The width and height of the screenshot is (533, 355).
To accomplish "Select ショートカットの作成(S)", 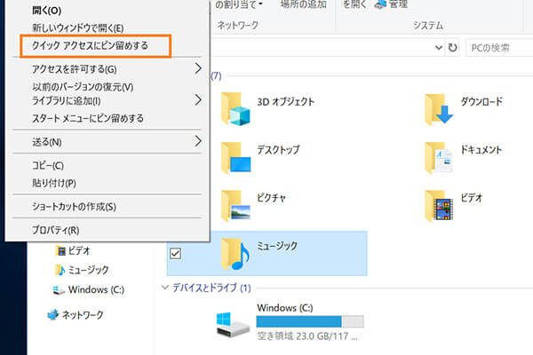I will tap(107, 207).
